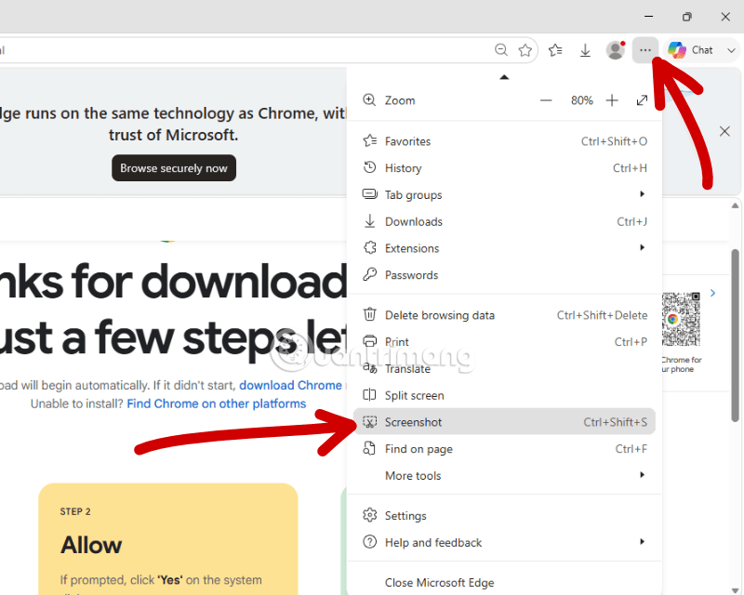The width and height of the screenshot is (744, 595).
Task: Open Downloads menu entry
Action: pyautogui.click(x=504, y=221)
